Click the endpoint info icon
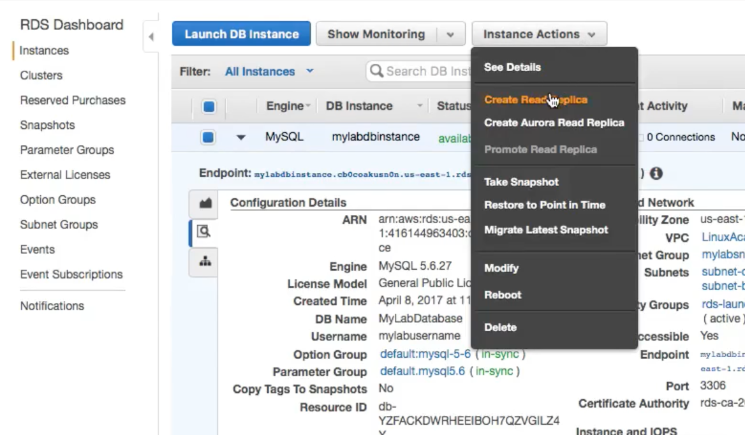 (x=656, y=173)
